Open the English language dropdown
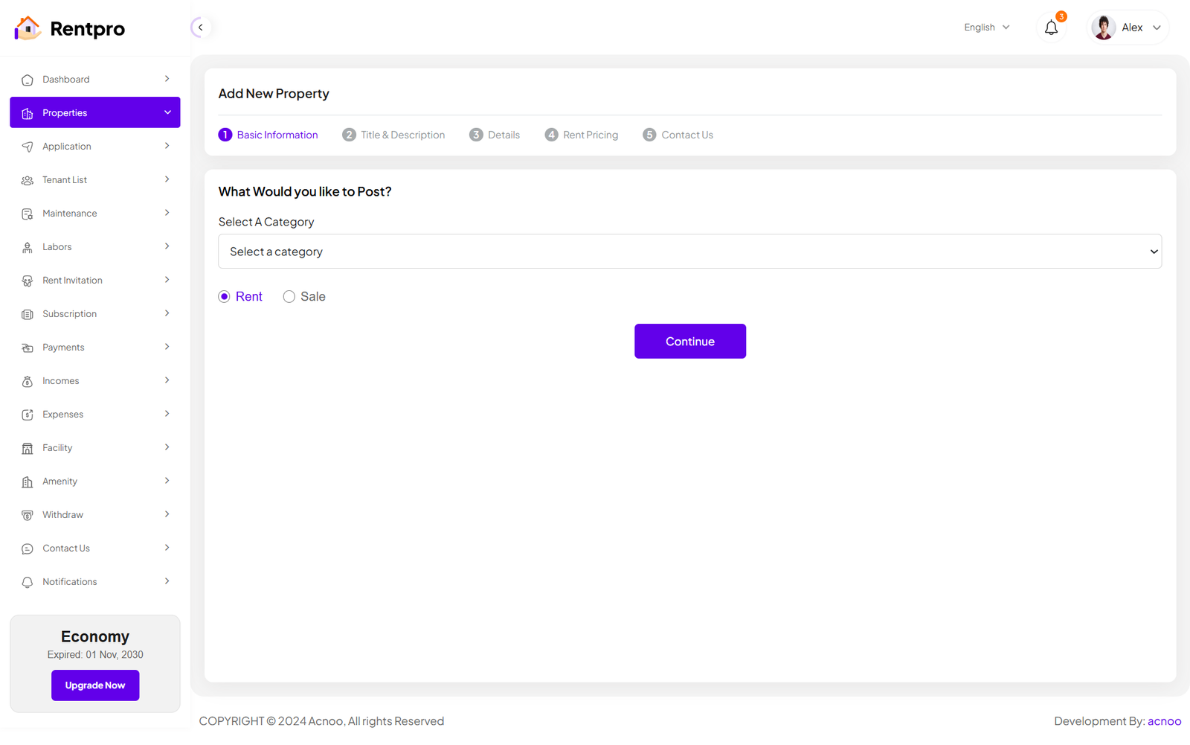 pyautogui.click(x=986, y=28)
